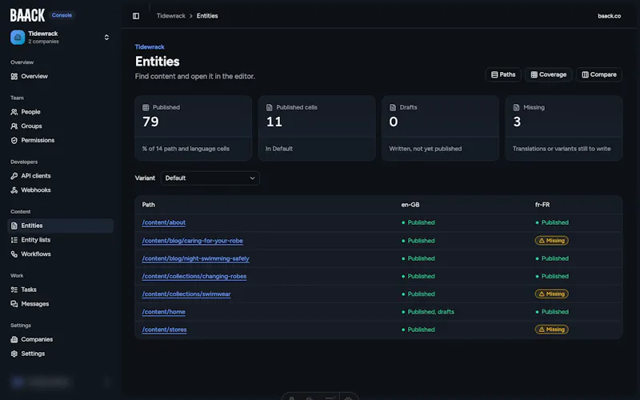Viewport: 640px width, 400px height.
Task: Open the /content/about link
Action: [x=164, y=222]
